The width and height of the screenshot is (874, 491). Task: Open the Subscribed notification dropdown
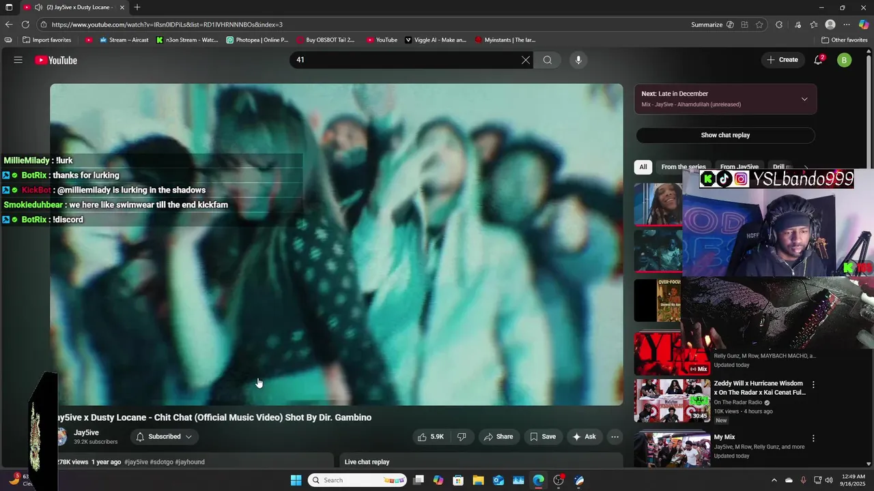[164, 436]
